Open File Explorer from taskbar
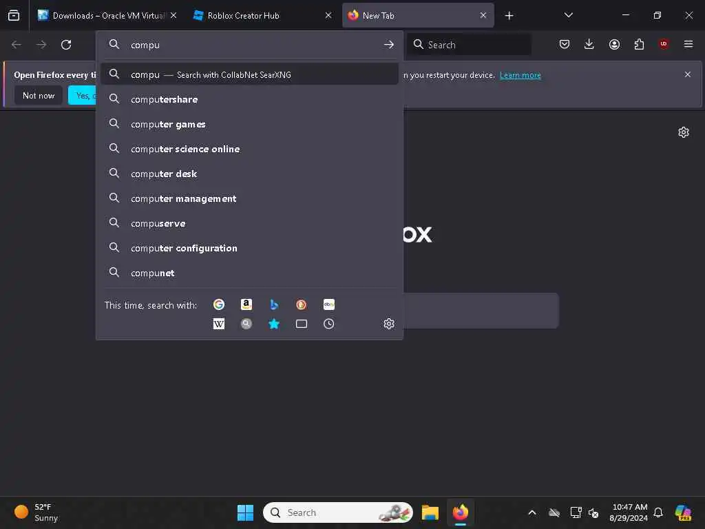Image resolution: width=705 pixels, height=529 pixels. point(430,512)
